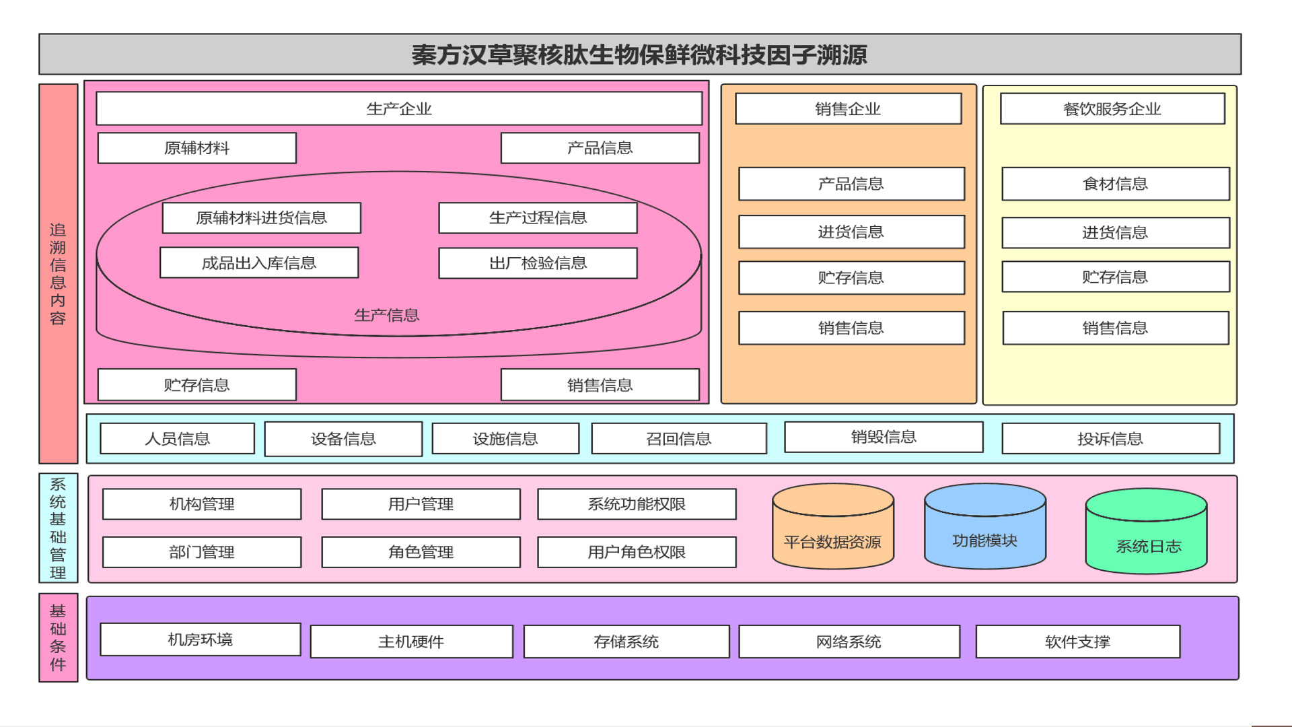The width and height of the screenshot is (1292, 727).
Task: Click the 生产过程信息 box
Action: [x=538, y=218]
